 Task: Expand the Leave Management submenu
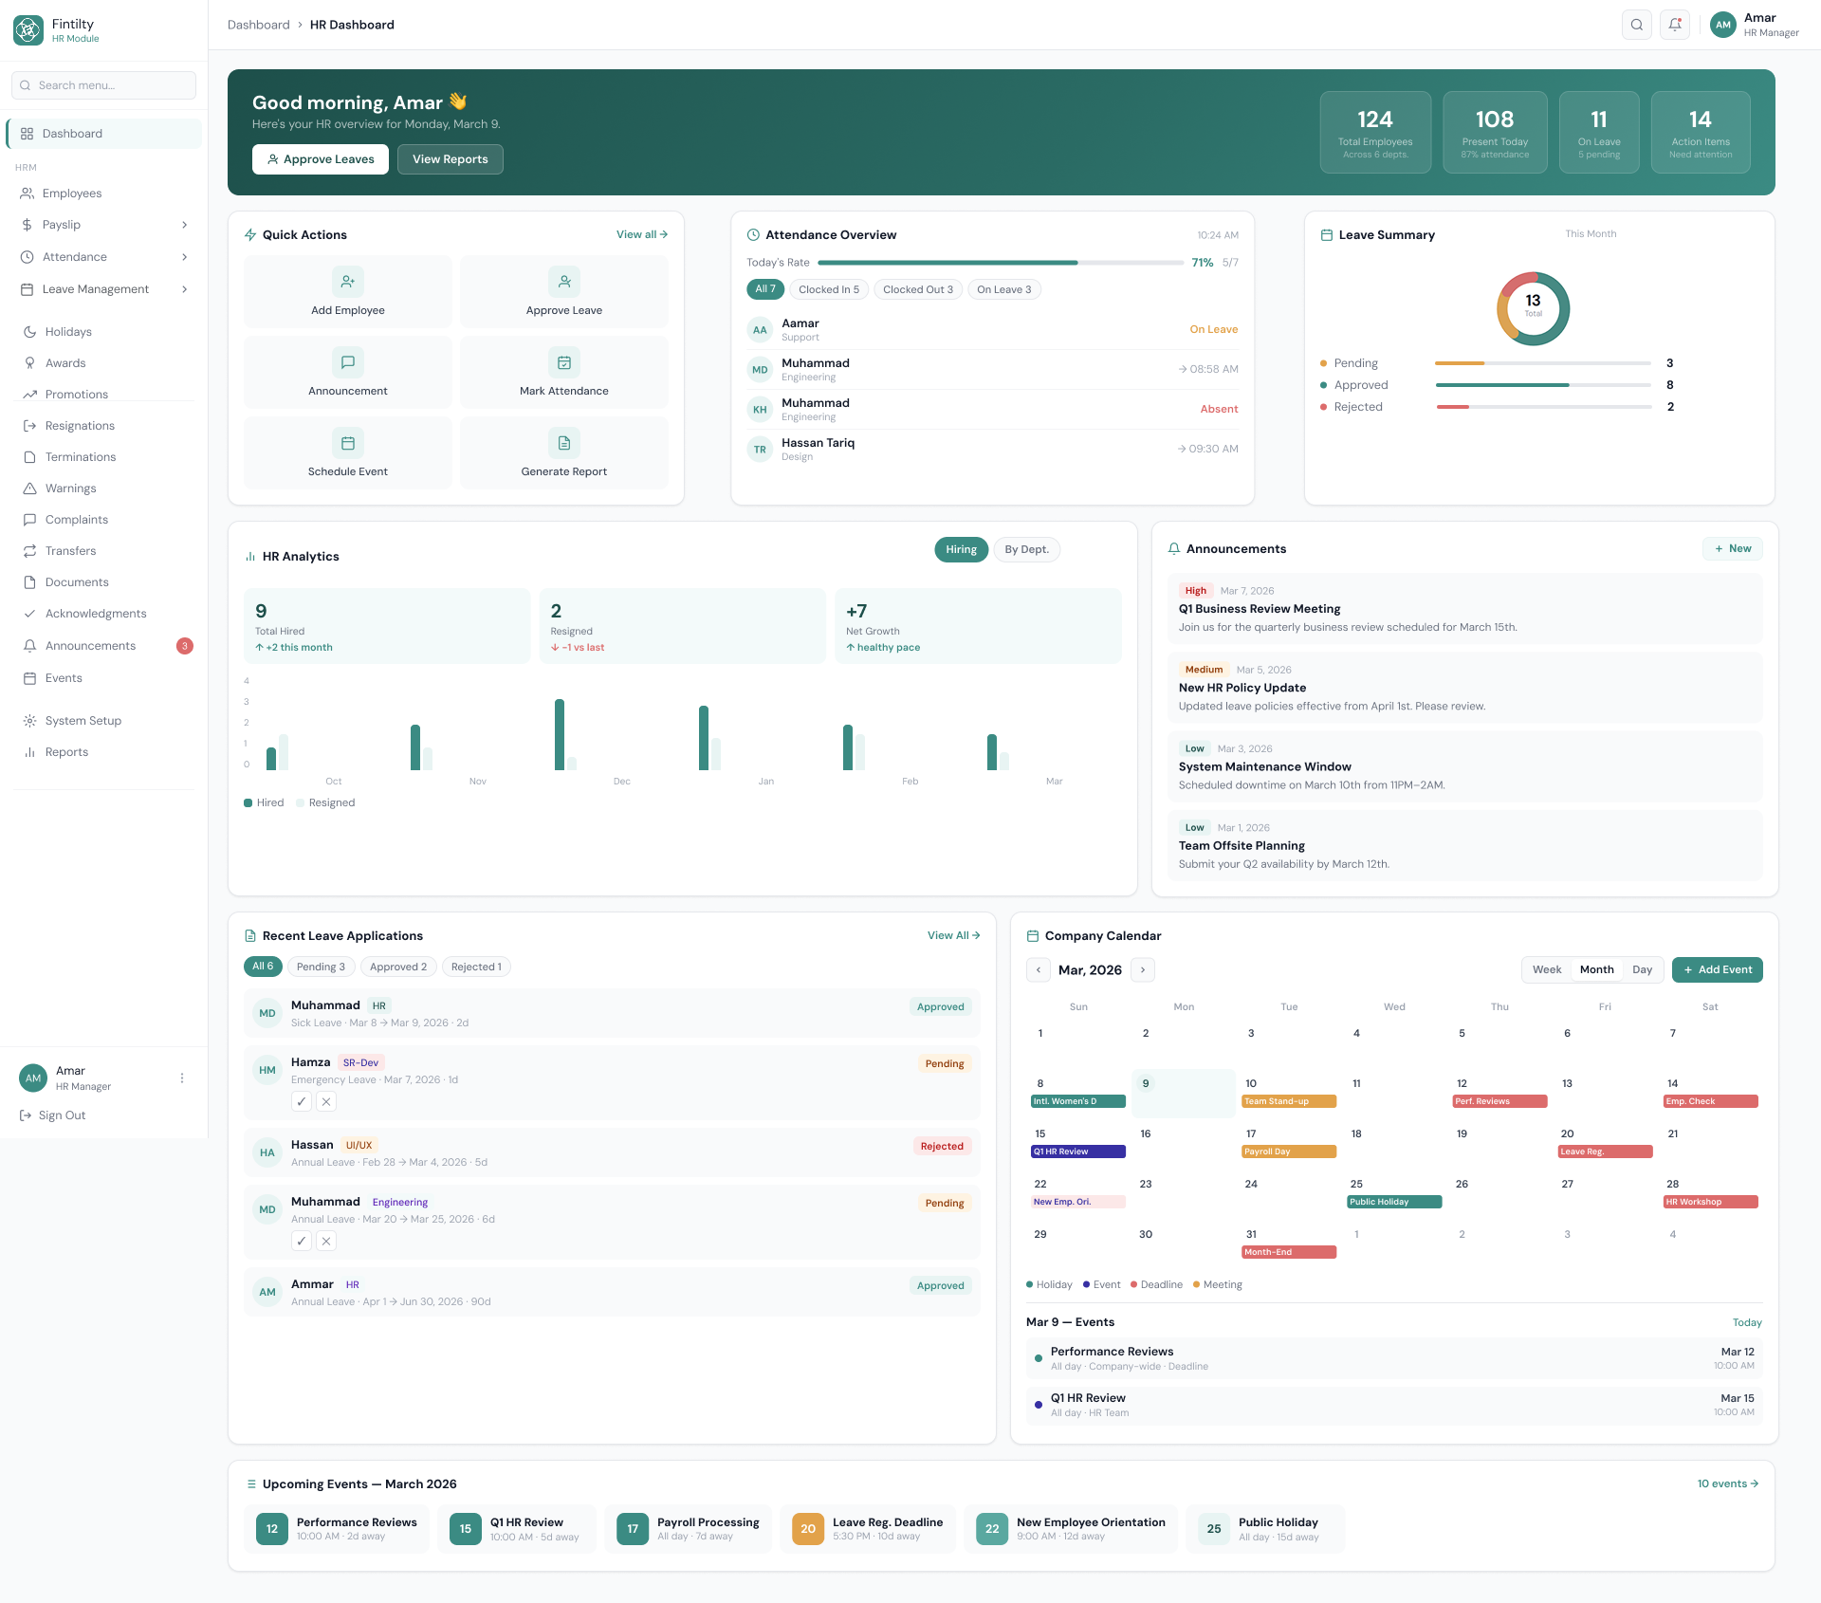(104, 289)
